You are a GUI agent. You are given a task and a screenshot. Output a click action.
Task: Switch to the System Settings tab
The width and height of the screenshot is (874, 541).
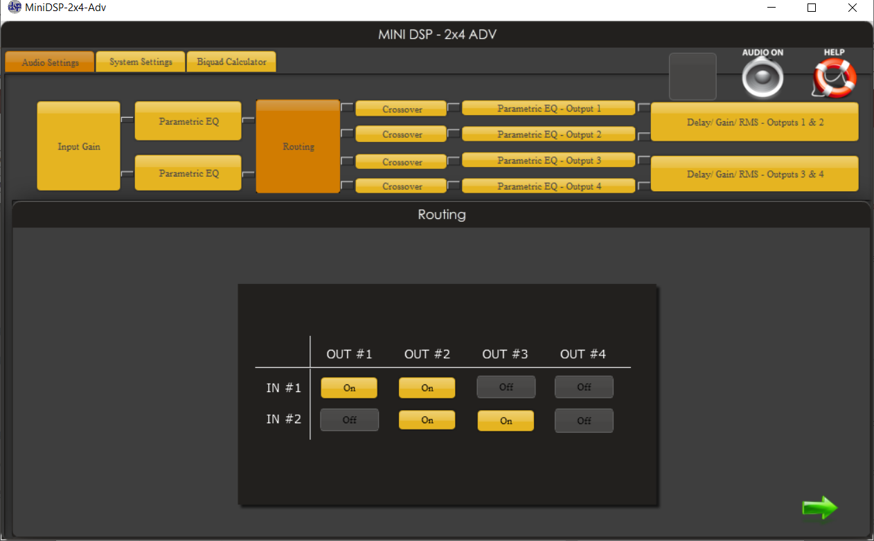tap(141, 62)
